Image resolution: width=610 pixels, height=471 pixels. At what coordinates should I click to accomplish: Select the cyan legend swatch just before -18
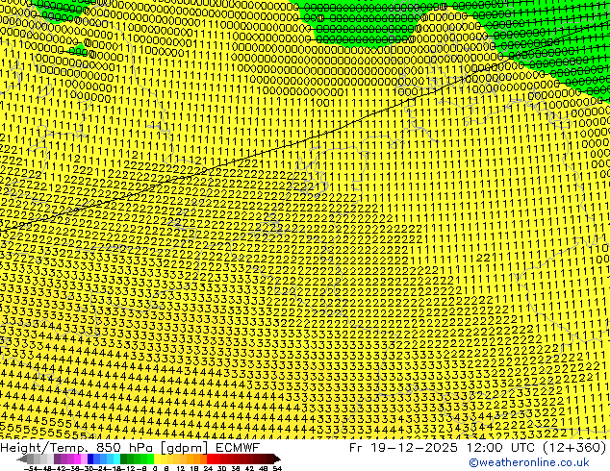point(116,459)
